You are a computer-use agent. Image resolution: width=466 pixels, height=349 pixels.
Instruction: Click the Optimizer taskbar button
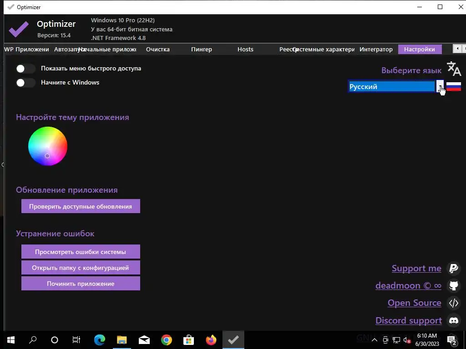[x=233, y=340]
